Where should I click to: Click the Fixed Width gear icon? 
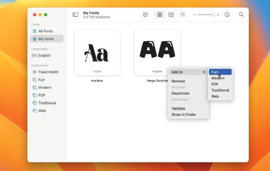point(34,72)
